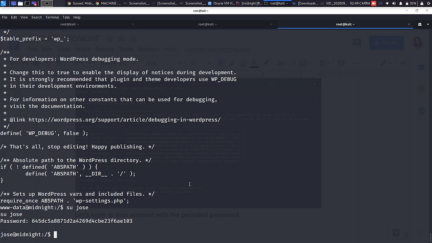The image size is (432, 243).
Task: Open the network wifi tray icon
Action: [387, 3]
